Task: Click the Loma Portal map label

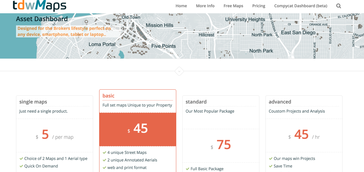Action: tap(102, 44)
